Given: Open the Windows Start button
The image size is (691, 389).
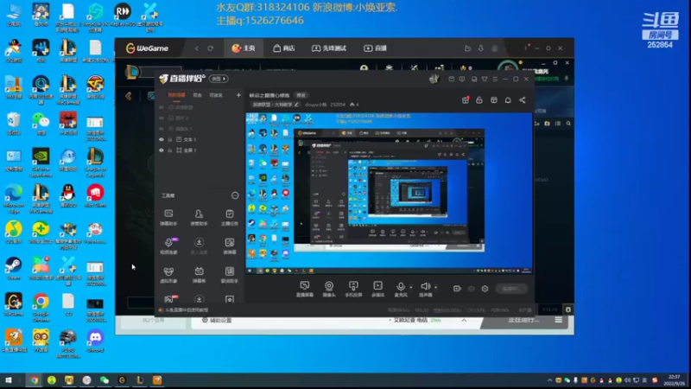Looking at the screenshot, I should click(x=9, y=380).
